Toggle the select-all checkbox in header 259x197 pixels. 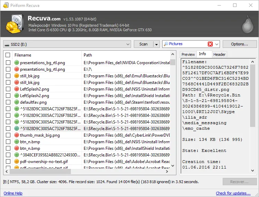click(8, 55)
